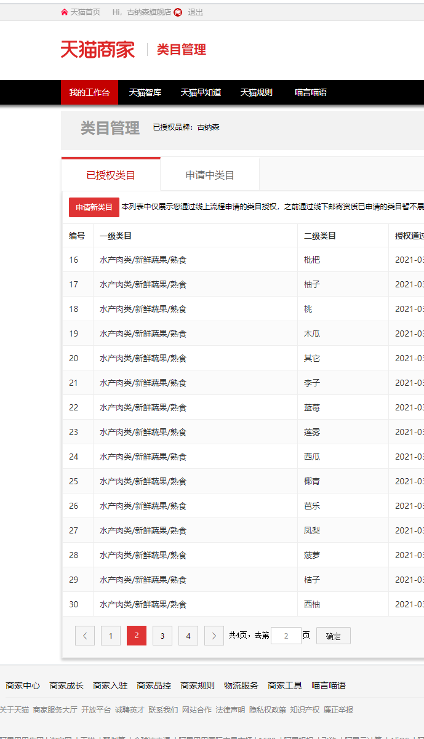This screenshot has width=424, height=739.
Task: Open 我的工作台 menu item
Action: click(x=89, y=92)
